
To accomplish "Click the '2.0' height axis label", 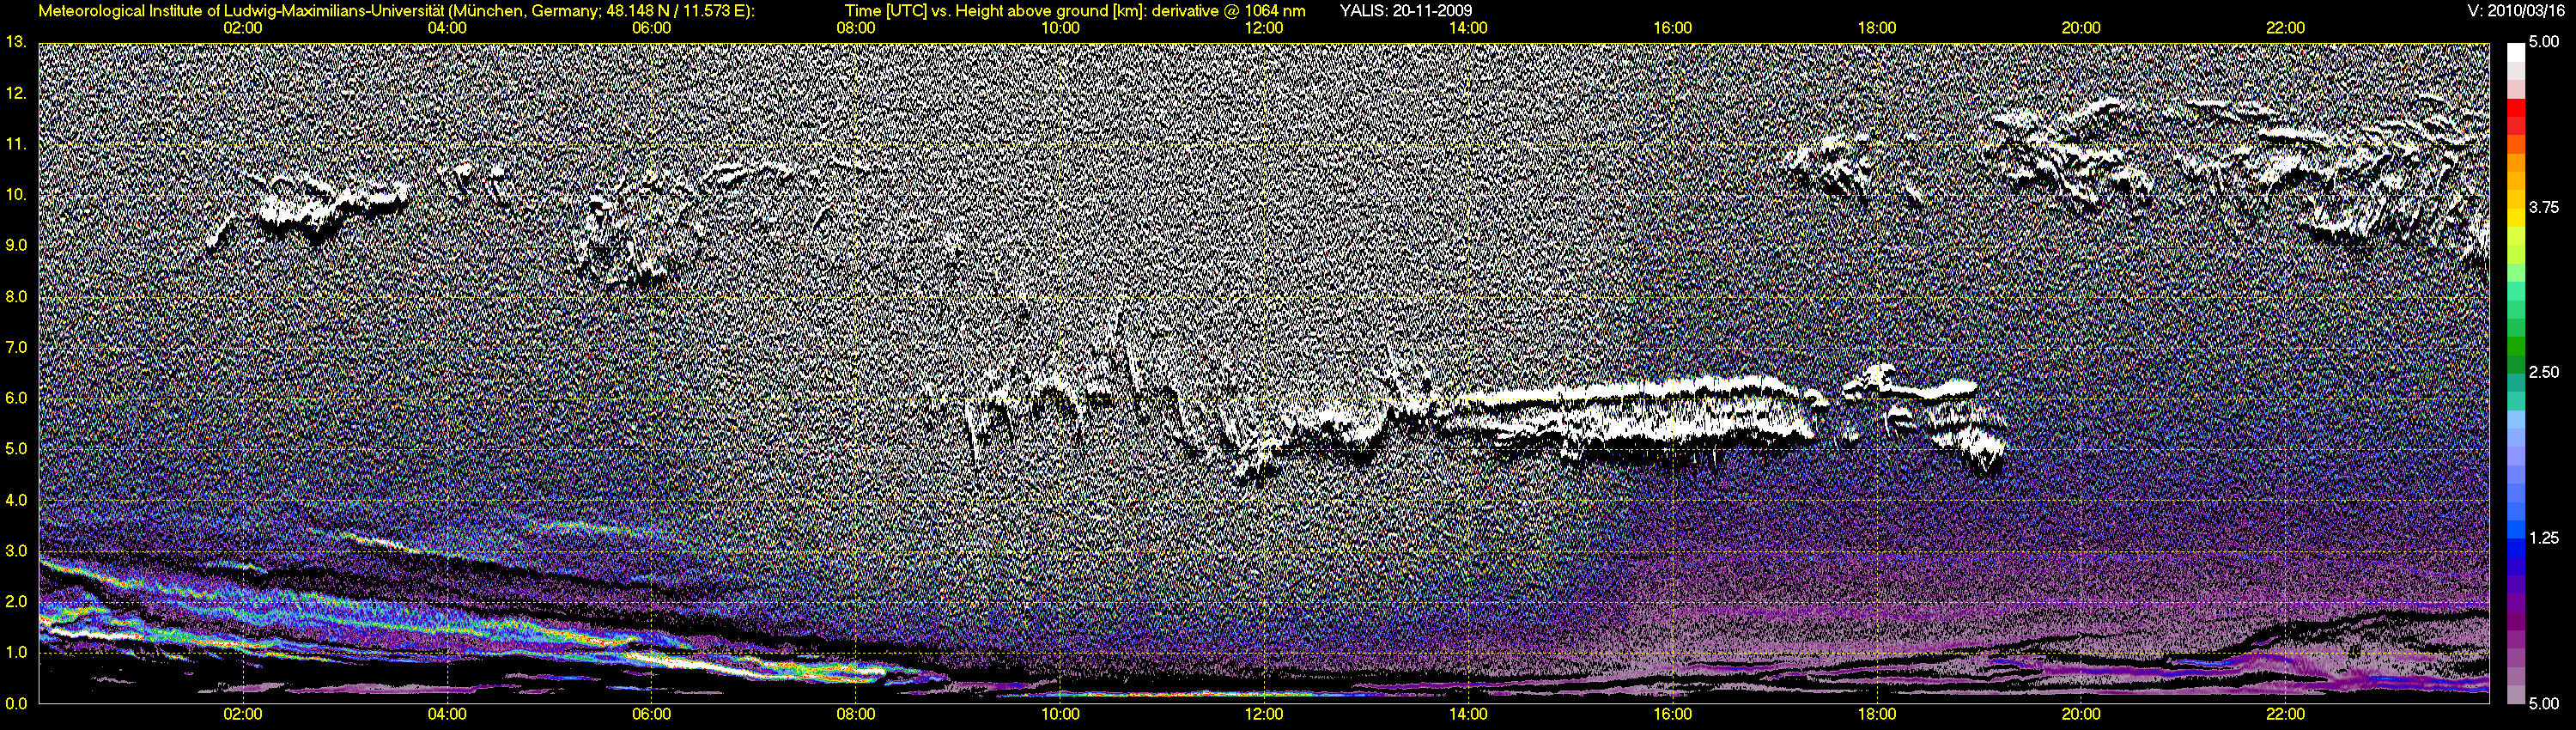I will click(16, 602).
